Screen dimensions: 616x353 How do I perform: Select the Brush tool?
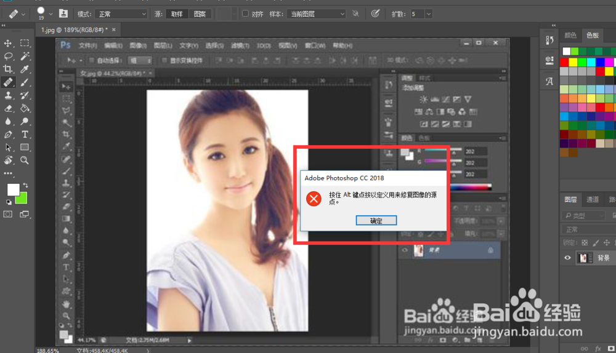[x=25, y=82]
